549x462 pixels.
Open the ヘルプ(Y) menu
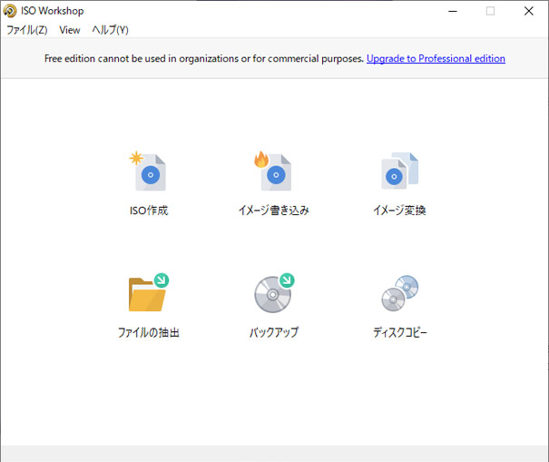(x=110, y=30)
